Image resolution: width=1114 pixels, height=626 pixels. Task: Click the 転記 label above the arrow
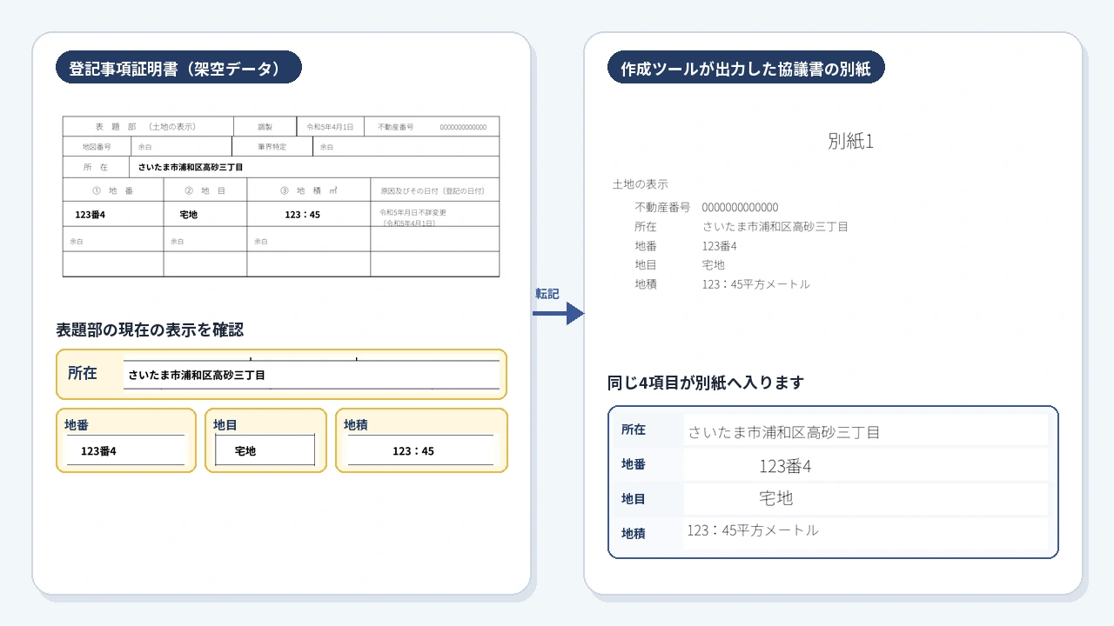[x=547, y=294]
